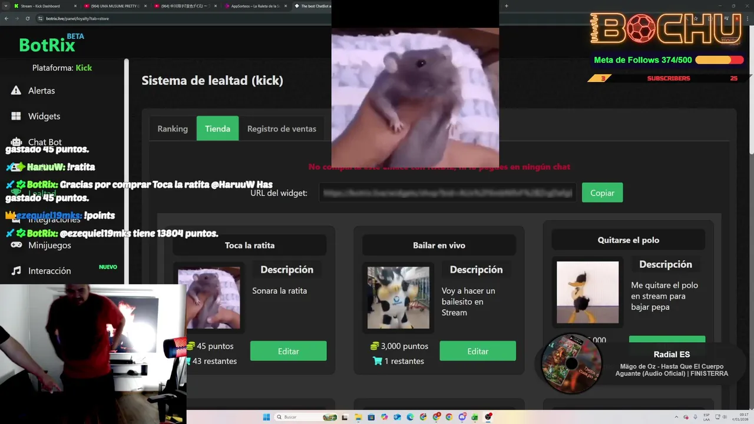Image resolution: width=754 pixels, height=424 pixels.
Task: Click 'Voy a hacer un bailesito' description
Action: [x=468, y=302]
